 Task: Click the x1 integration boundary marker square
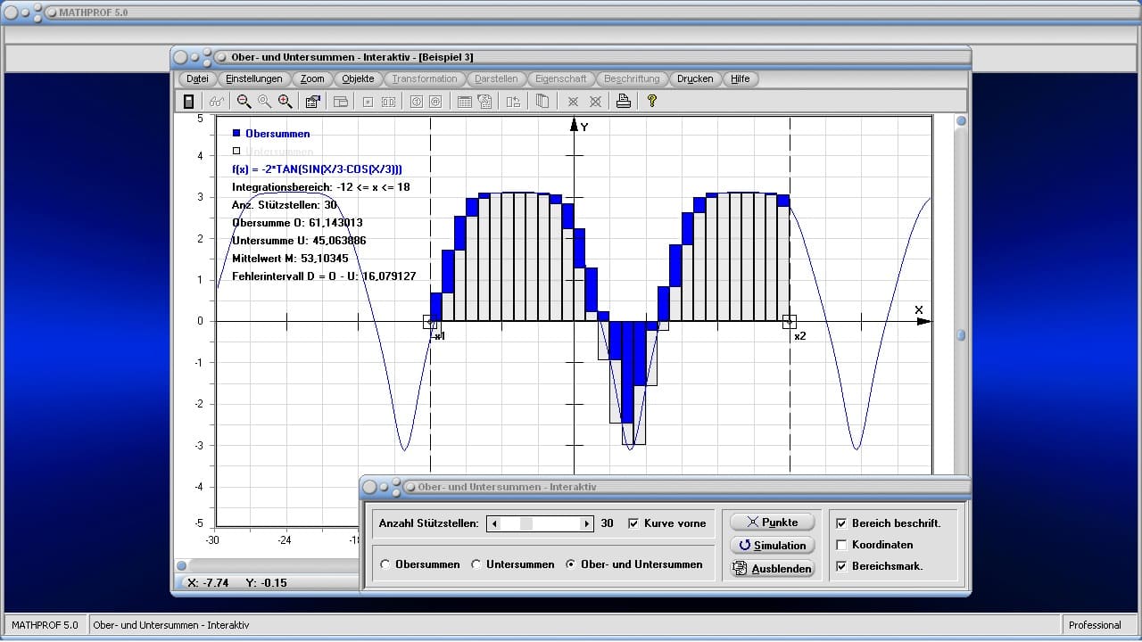pyautogui.click(x=429, y=322)
